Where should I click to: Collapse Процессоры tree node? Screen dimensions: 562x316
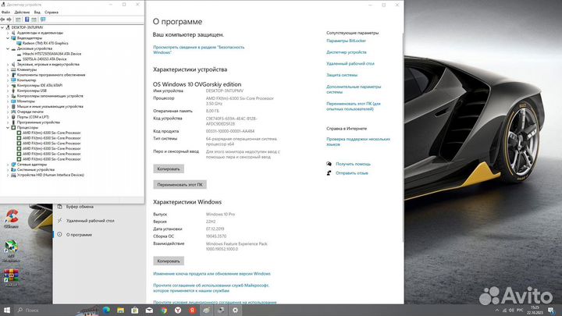[x=8, y=127]
